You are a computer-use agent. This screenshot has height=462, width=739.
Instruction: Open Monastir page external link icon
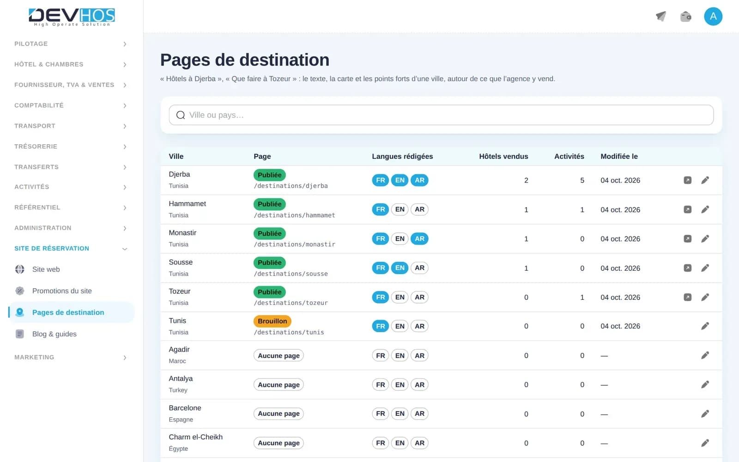(688, 239)
